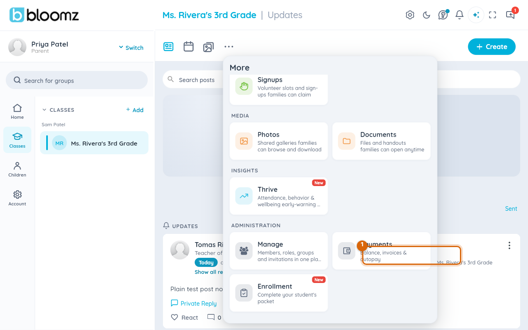This screenshot has width=528, height=330.
Task: Click the Today badge on the post
Action: (206, 262)
